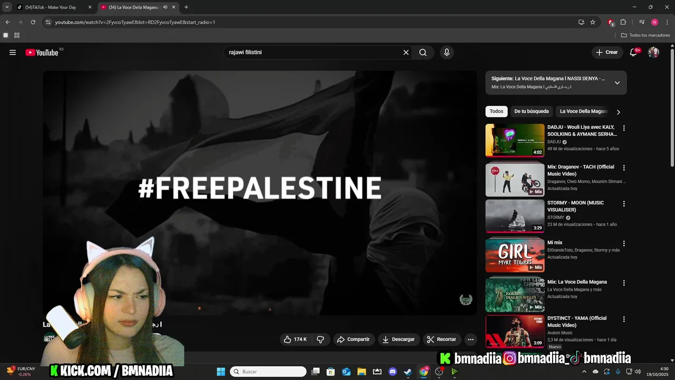The image size is (675, 380).
Task: Close the La Voce Della Magana tab
Action: 174,7
